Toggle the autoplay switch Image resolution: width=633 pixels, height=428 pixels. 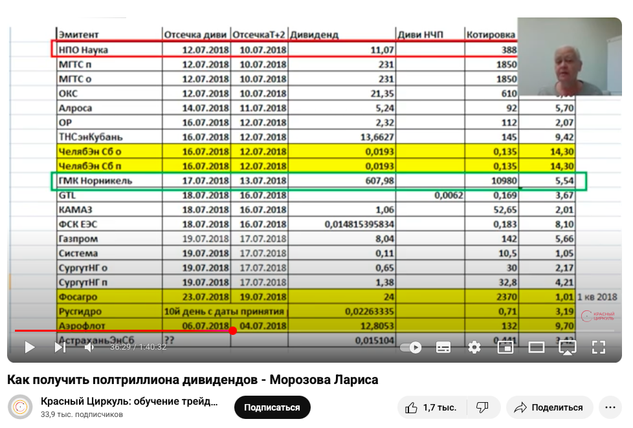click(410, 347)
